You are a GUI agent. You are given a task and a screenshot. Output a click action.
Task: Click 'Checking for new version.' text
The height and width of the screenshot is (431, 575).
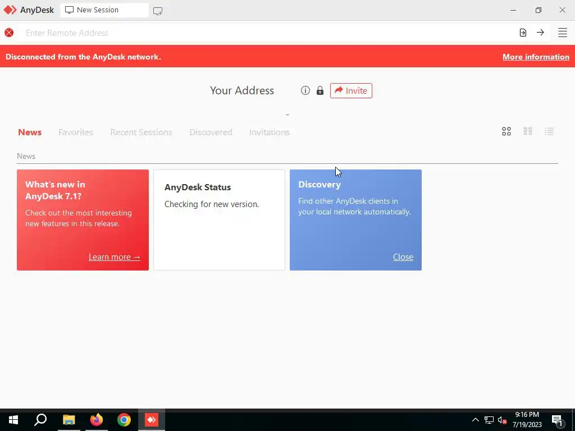click(x=212, y=204)
